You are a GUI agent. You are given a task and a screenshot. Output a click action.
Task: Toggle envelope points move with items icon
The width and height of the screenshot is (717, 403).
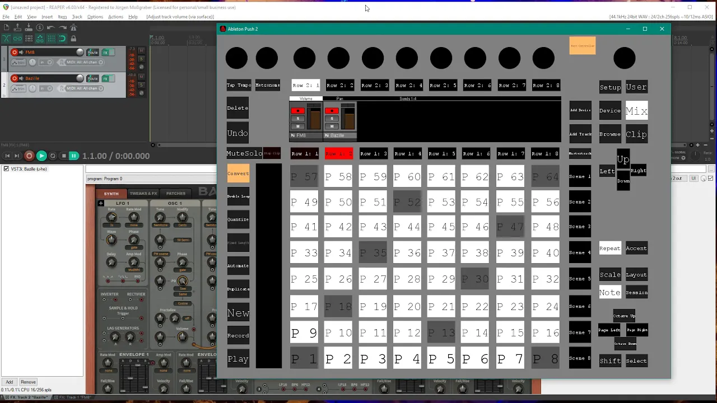coord(40,39)
